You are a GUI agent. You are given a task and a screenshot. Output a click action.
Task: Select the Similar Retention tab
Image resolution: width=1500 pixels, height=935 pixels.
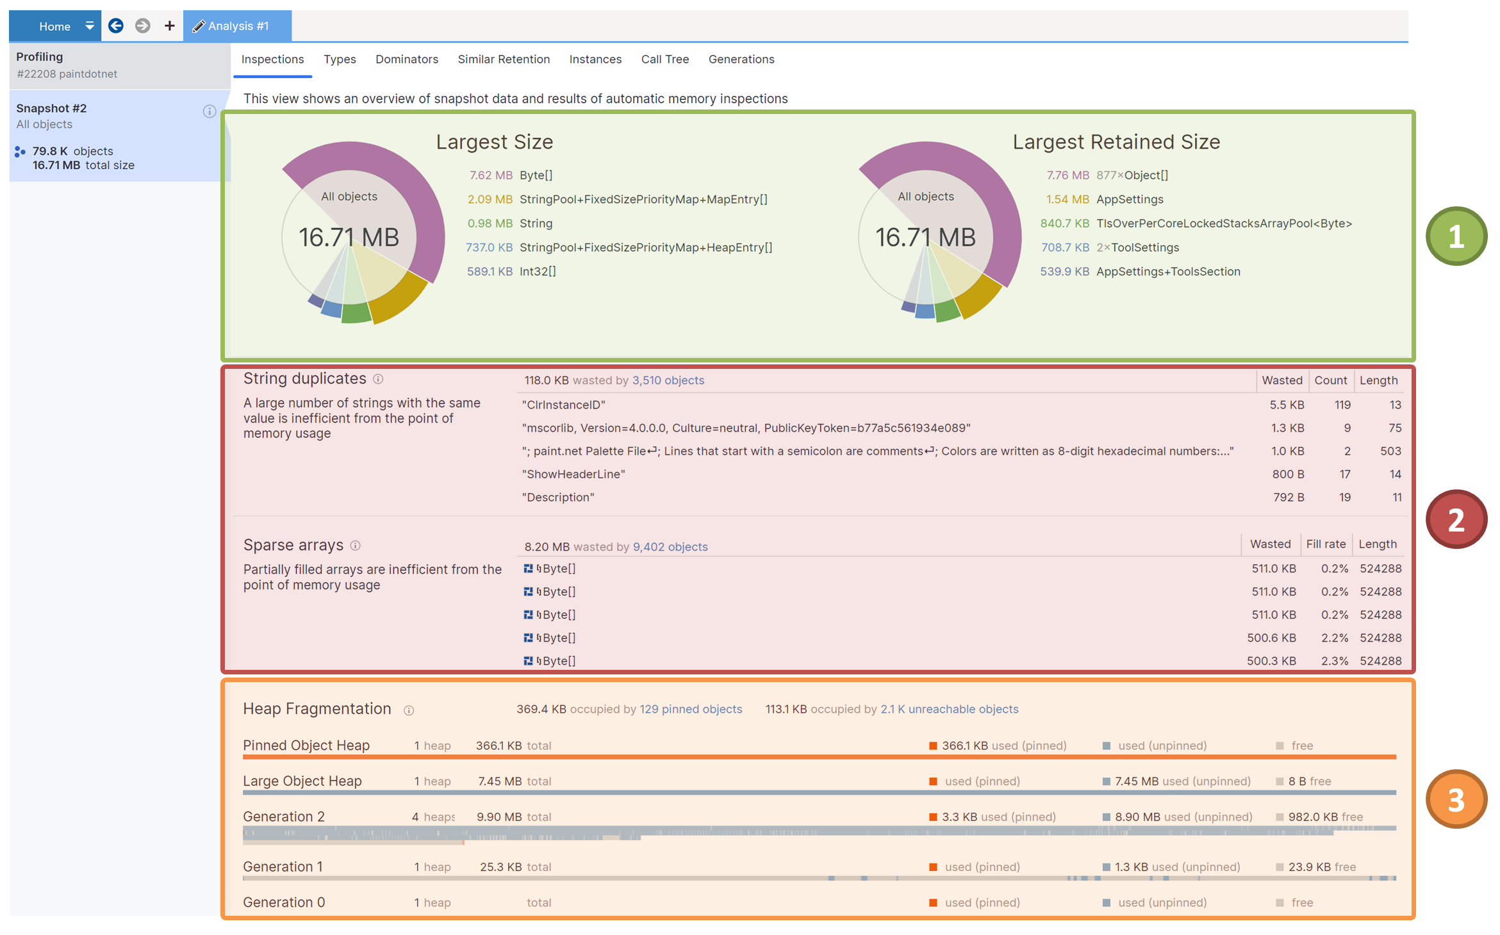pos(503,60)
